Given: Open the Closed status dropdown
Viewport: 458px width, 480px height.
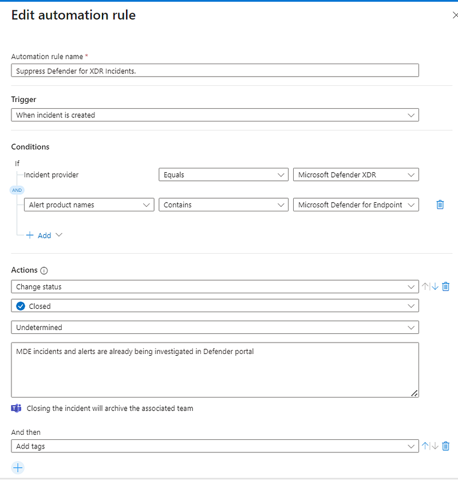Looking at the screenshot, I should (x=215, y=306).
